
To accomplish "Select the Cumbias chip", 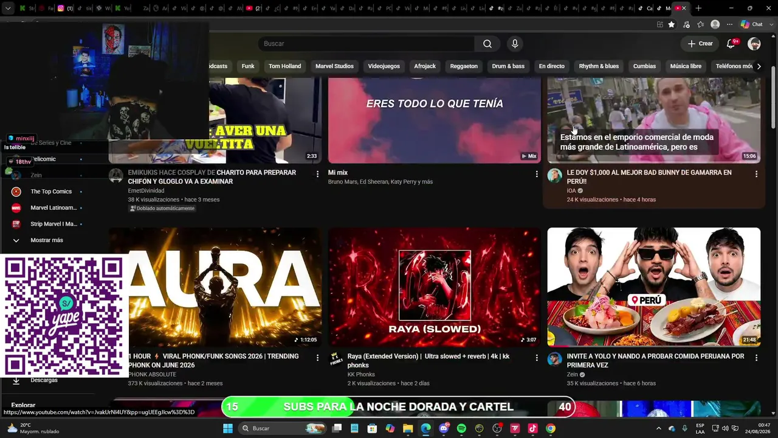I will click(644, 66).
